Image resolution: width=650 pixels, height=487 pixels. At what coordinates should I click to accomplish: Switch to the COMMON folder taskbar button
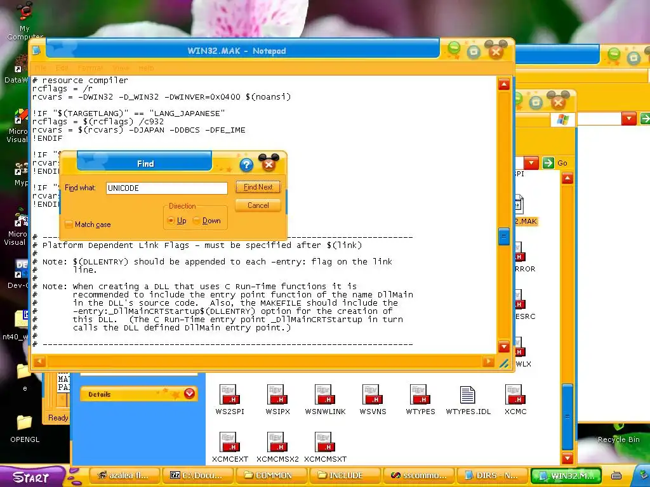tap(271, 476)
